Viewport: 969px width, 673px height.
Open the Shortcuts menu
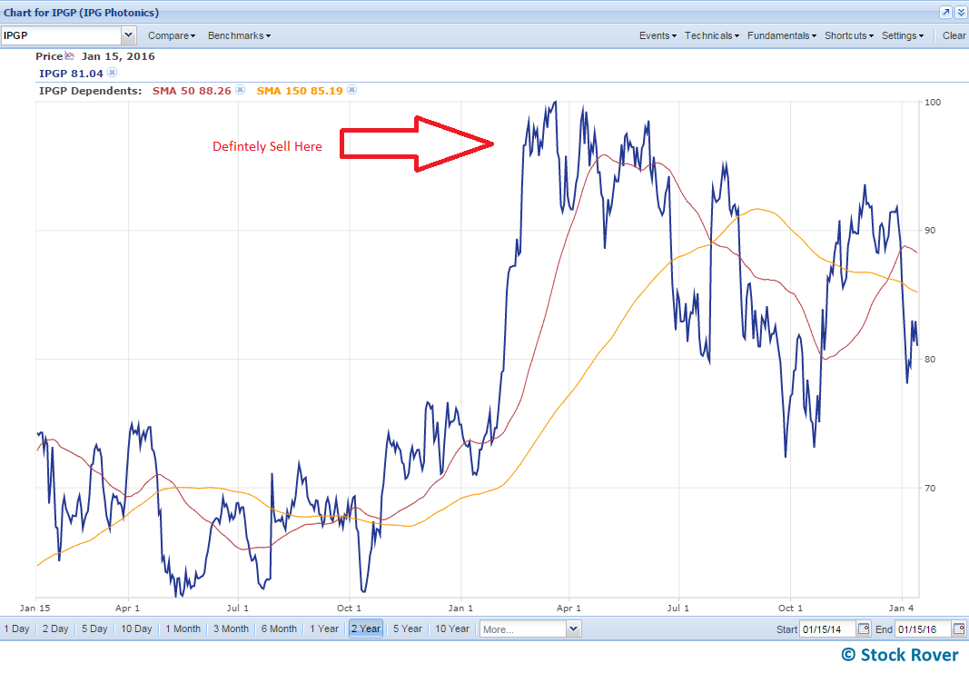pyautogui.click(x=849, y=35)
